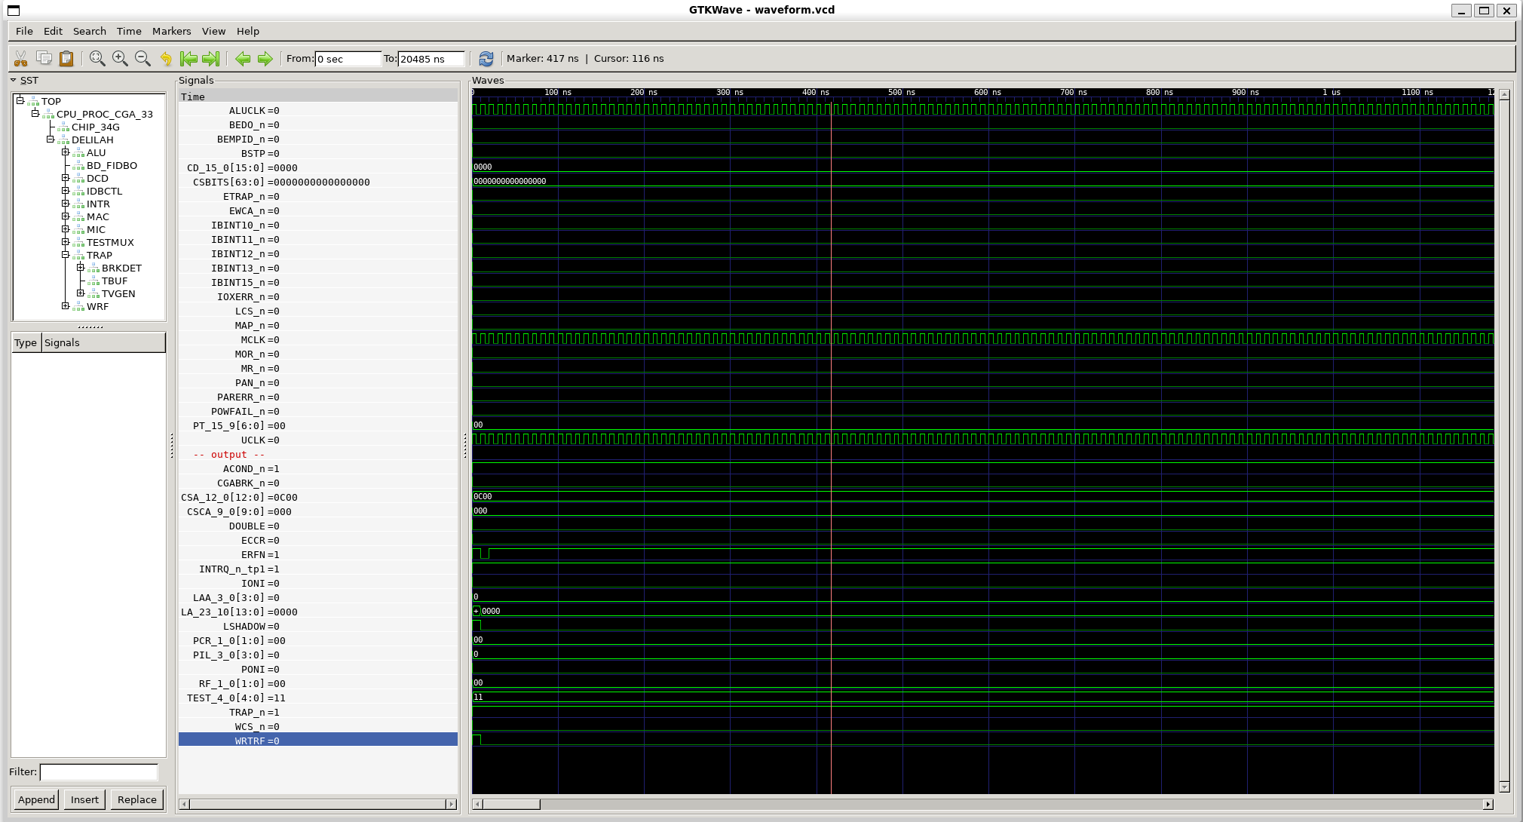Screen dimensions: 1523x822
Task: Select the TEST_4_0[4:0] signal row
Action: pos(318,698)
